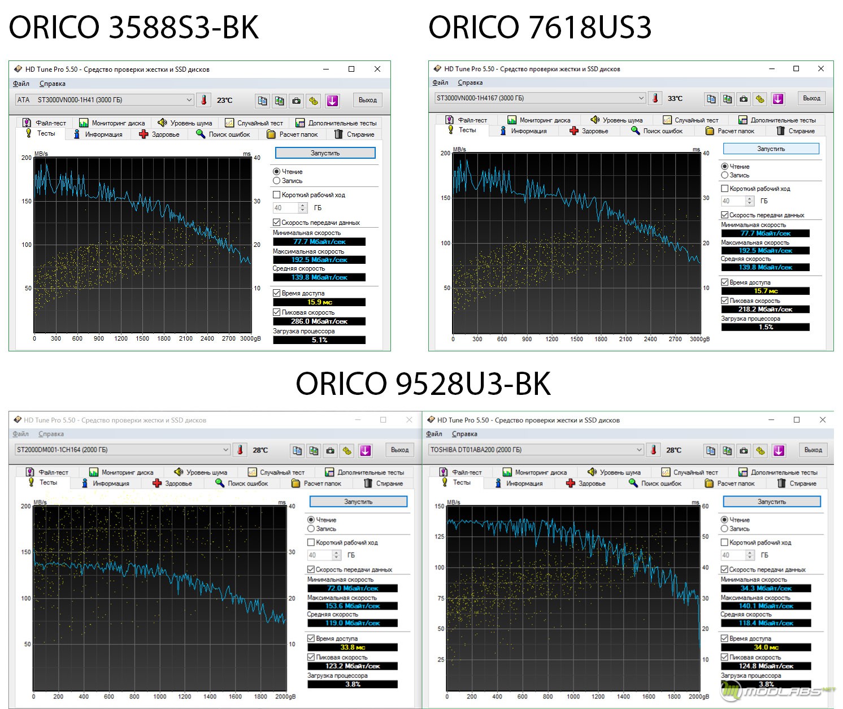
Task: Copy screenshot icon in TOSHIBA DT01ABA200 window
Action: [727, 450]
